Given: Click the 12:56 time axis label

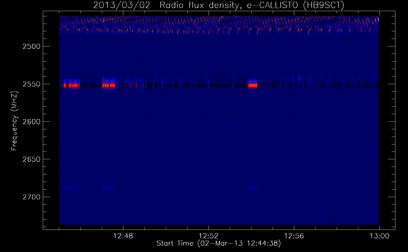Looking at the screenshot, I should (294, 236).
